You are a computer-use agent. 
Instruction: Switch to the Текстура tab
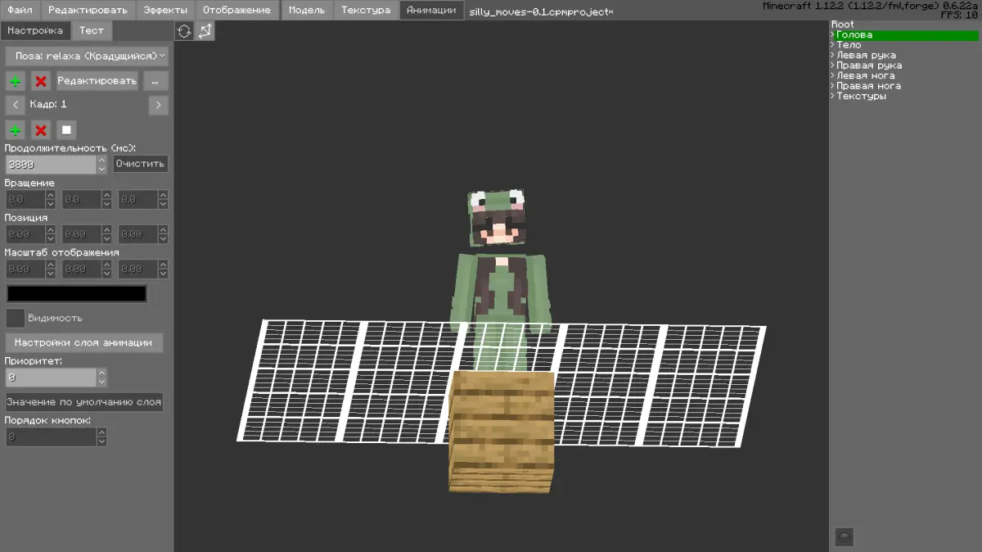366,10
